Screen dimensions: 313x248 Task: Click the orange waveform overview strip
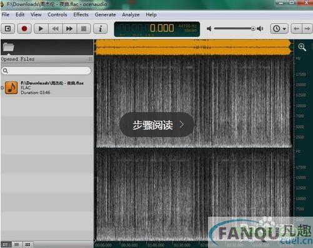[193, 48]
